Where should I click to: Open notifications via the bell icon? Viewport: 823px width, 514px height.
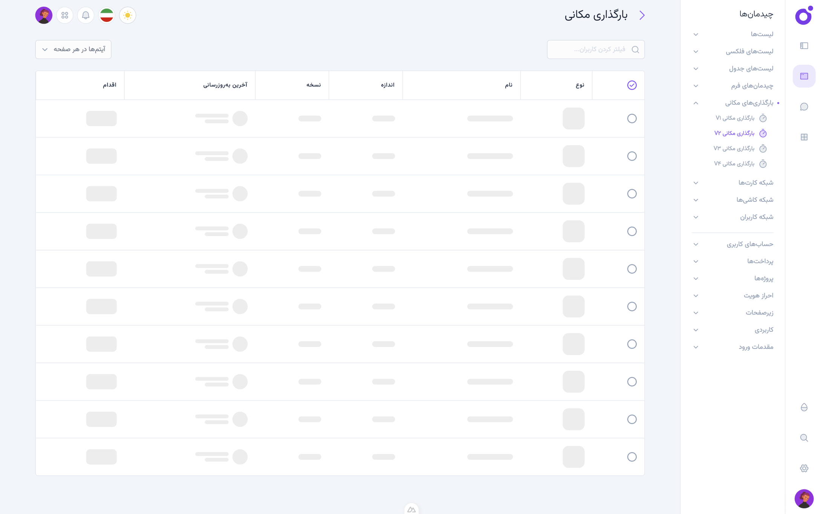[x=86, y=15]
